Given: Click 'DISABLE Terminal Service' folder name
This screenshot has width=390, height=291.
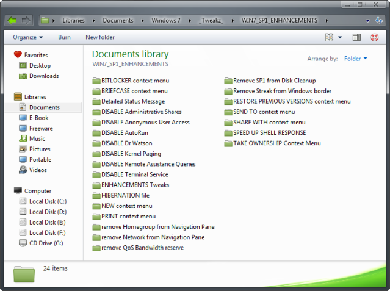Looking at the screenshot, I should pos(135,174).
